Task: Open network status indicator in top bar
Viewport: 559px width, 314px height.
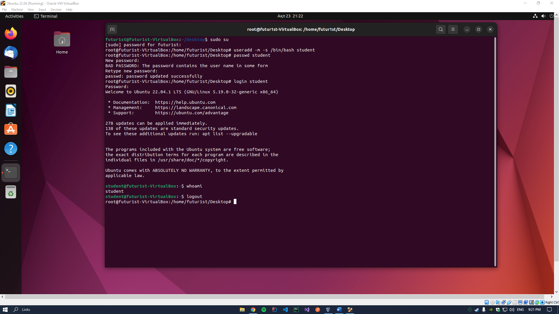Action: coord(535,16)
